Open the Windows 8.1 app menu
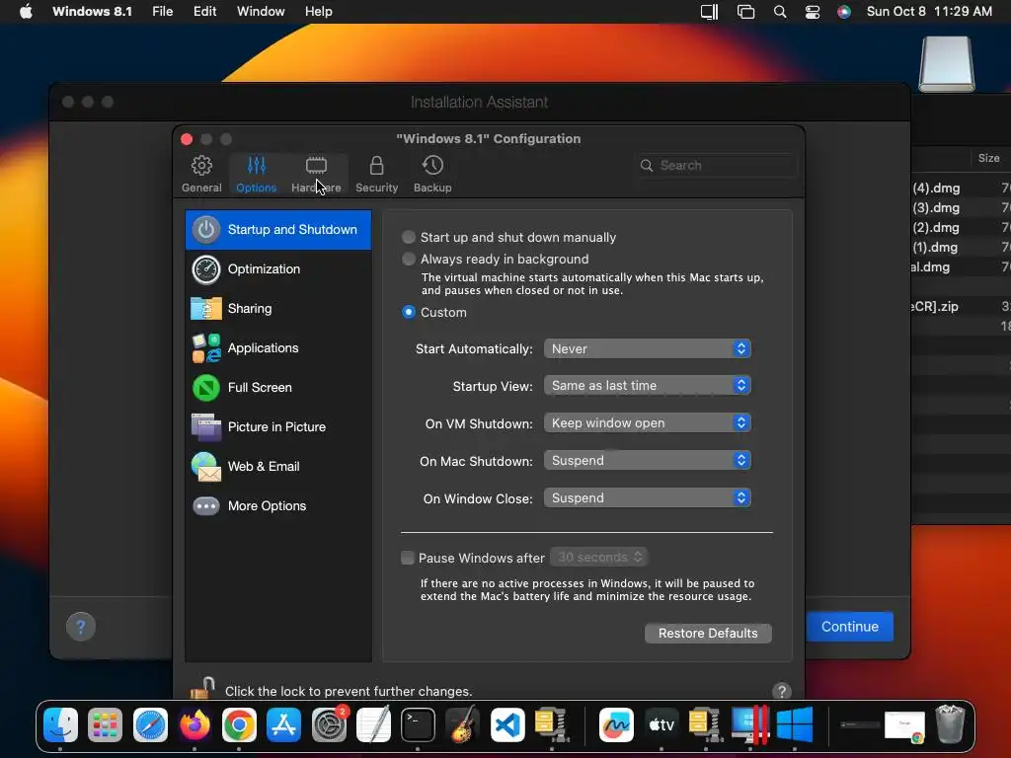This screenshot has width=1011, height=758. (x=92, y=11)
